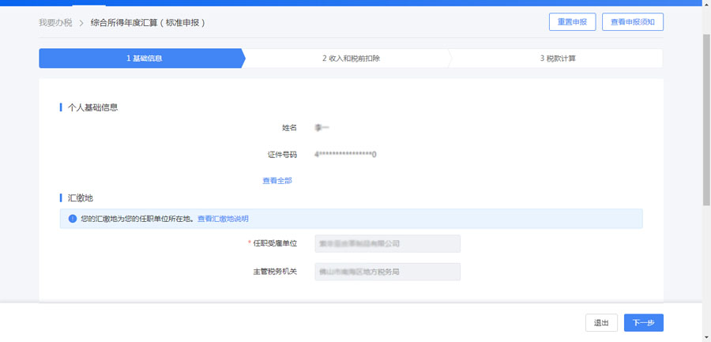Screen dimensions: 711x342
Task: Click the 任职受雇单位 employer field
Action: click(387, 243)
